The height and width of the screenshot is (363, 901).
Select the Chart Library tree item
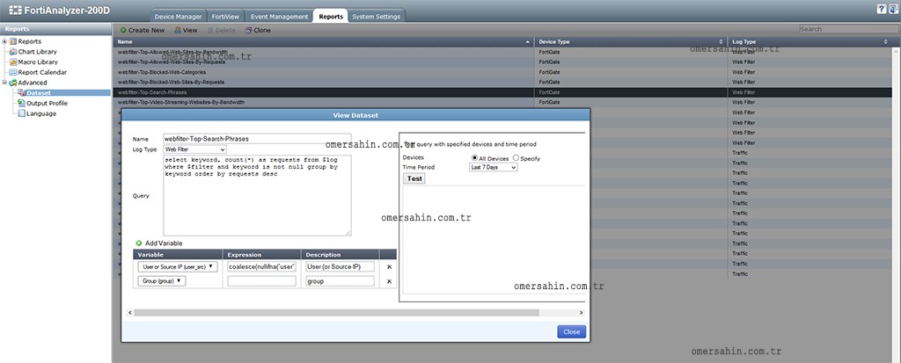pos(37,52)
